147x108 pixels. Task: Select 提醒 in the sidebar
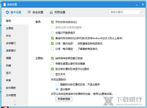(15, 58)
